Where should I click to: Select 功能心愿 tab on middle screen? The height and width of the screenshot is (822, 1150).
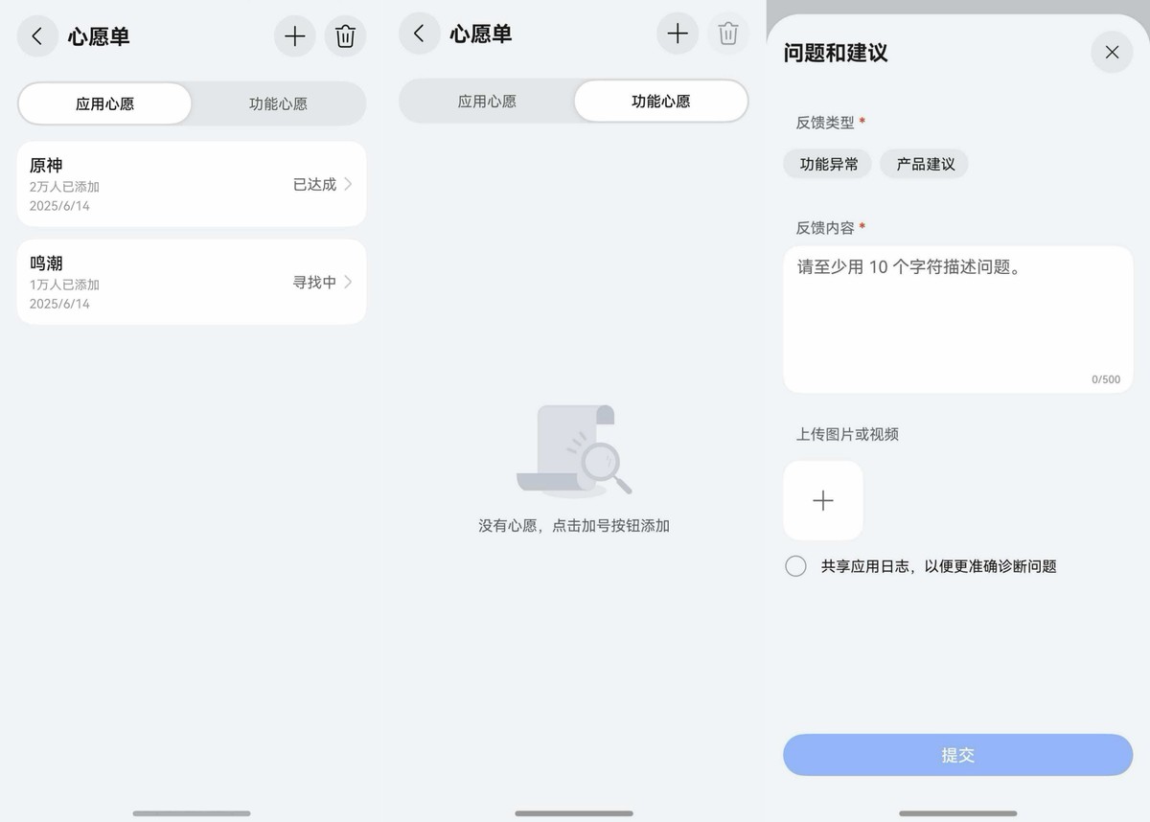tap(660, 101)
